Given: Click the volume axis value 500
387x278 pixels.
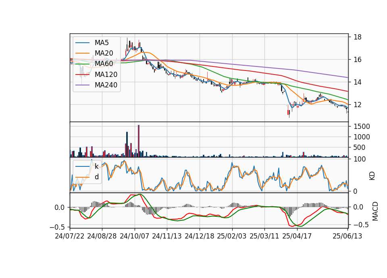Looking at the screenshot, I should coord(360,147).
